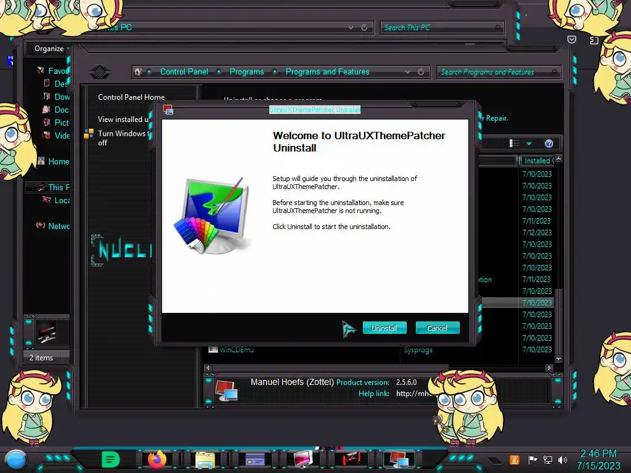The height and width of the screenshot is (473, 631).
Task: Open Documents in the navigation pane
Action: pos(61,110)
